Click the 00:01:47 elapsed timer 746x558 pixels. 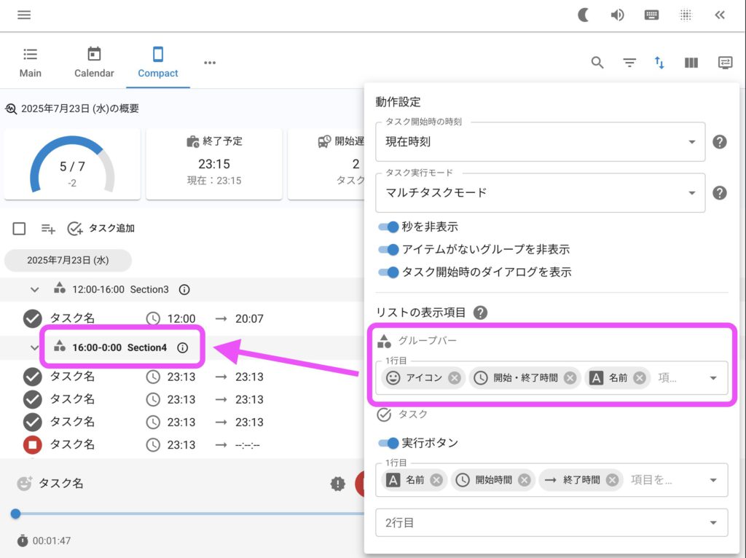click(x=52, y=541)
